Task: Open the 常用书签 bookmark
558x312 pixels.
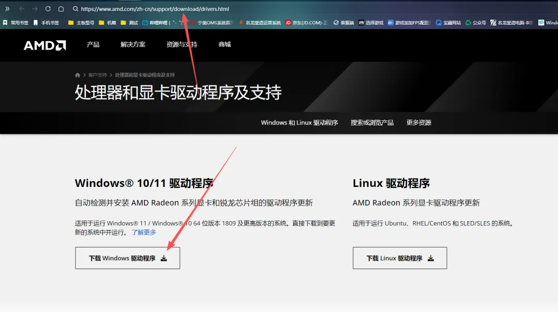Action: coord(16,23)
